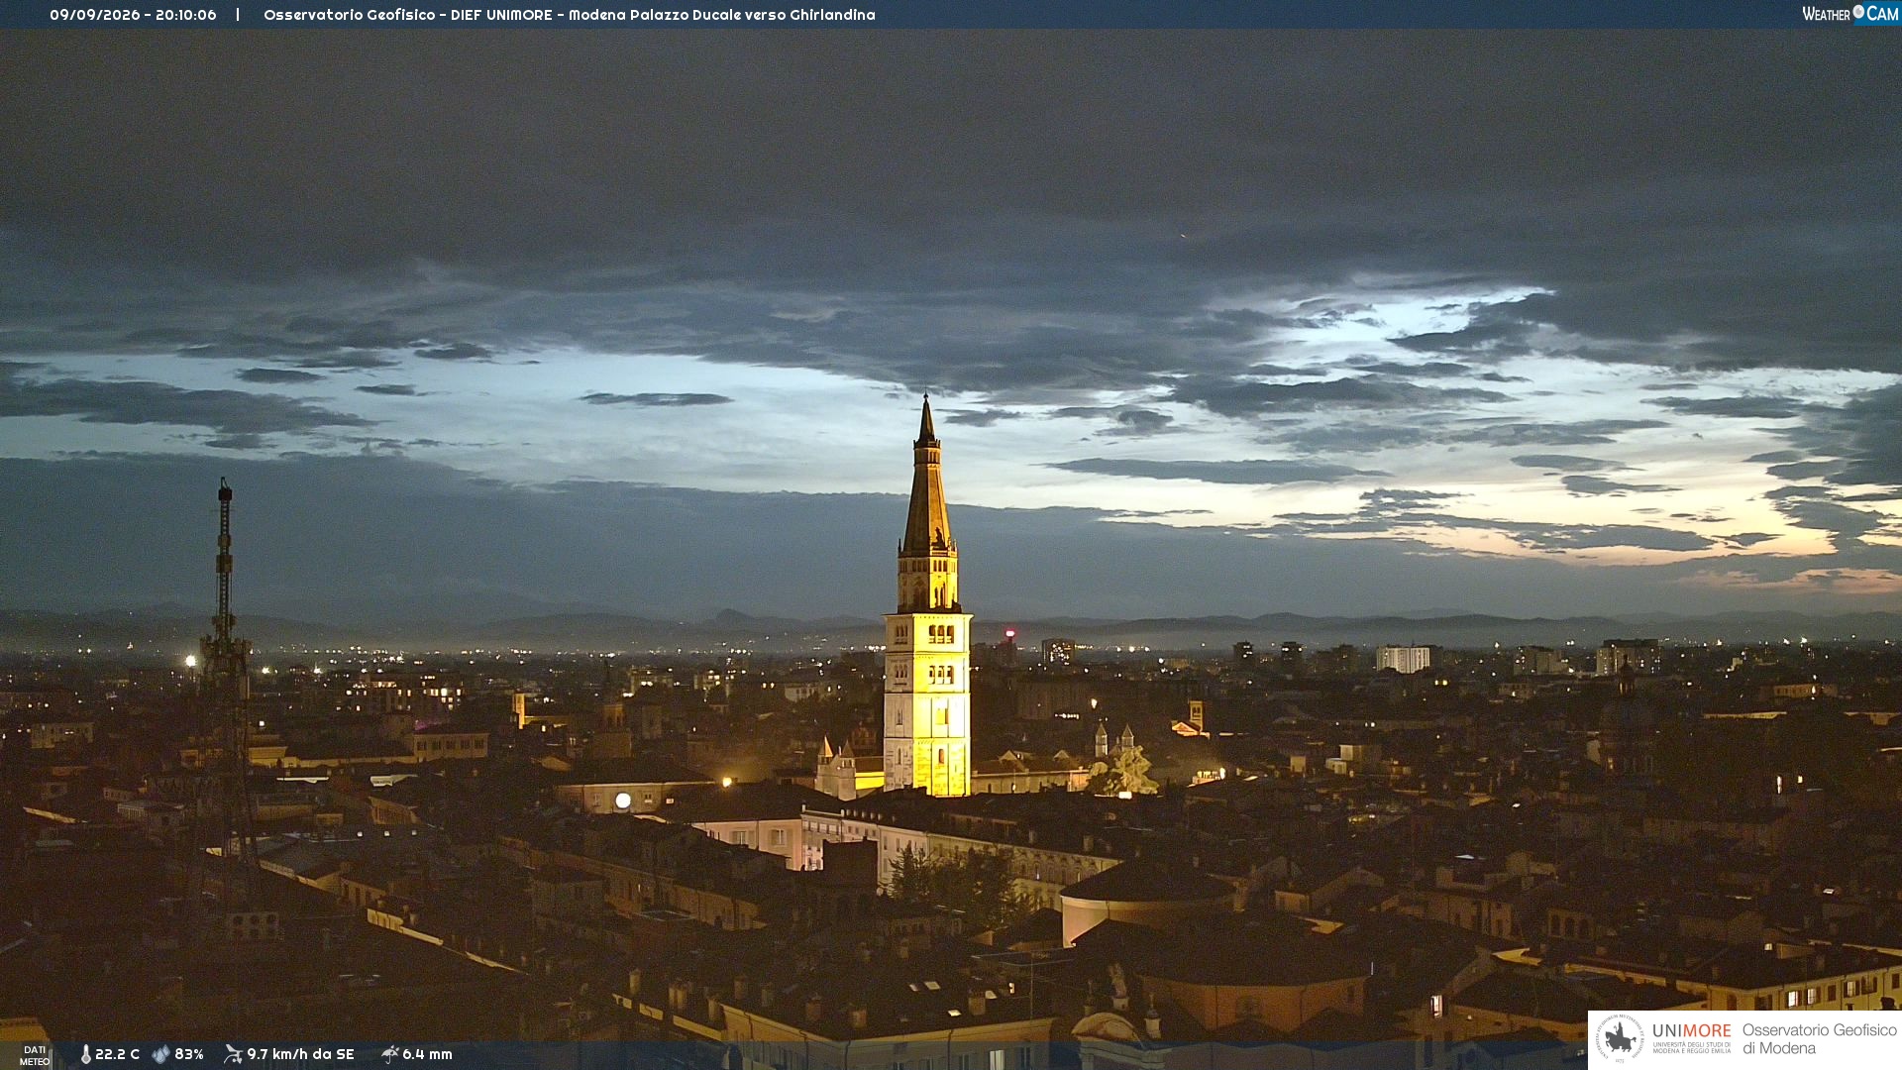Click the WeatherCam logo
The height and width of the screenshot is (1070, 1902).
coord(1849,14)
